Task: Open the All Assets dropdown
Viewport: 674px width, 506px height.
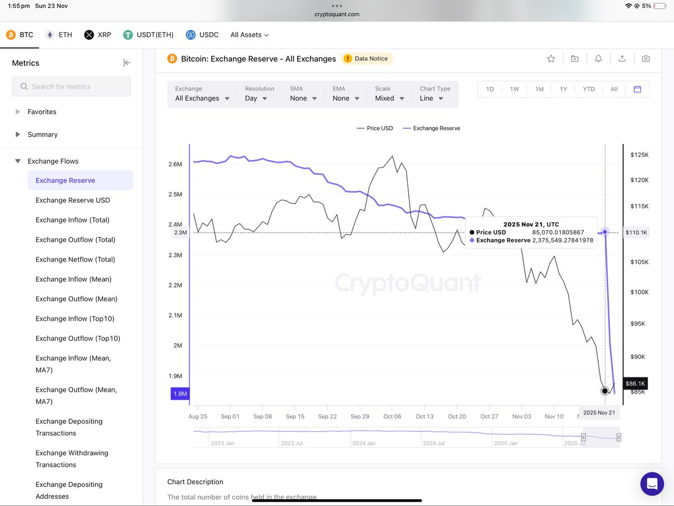Action: tap(249, 35)
